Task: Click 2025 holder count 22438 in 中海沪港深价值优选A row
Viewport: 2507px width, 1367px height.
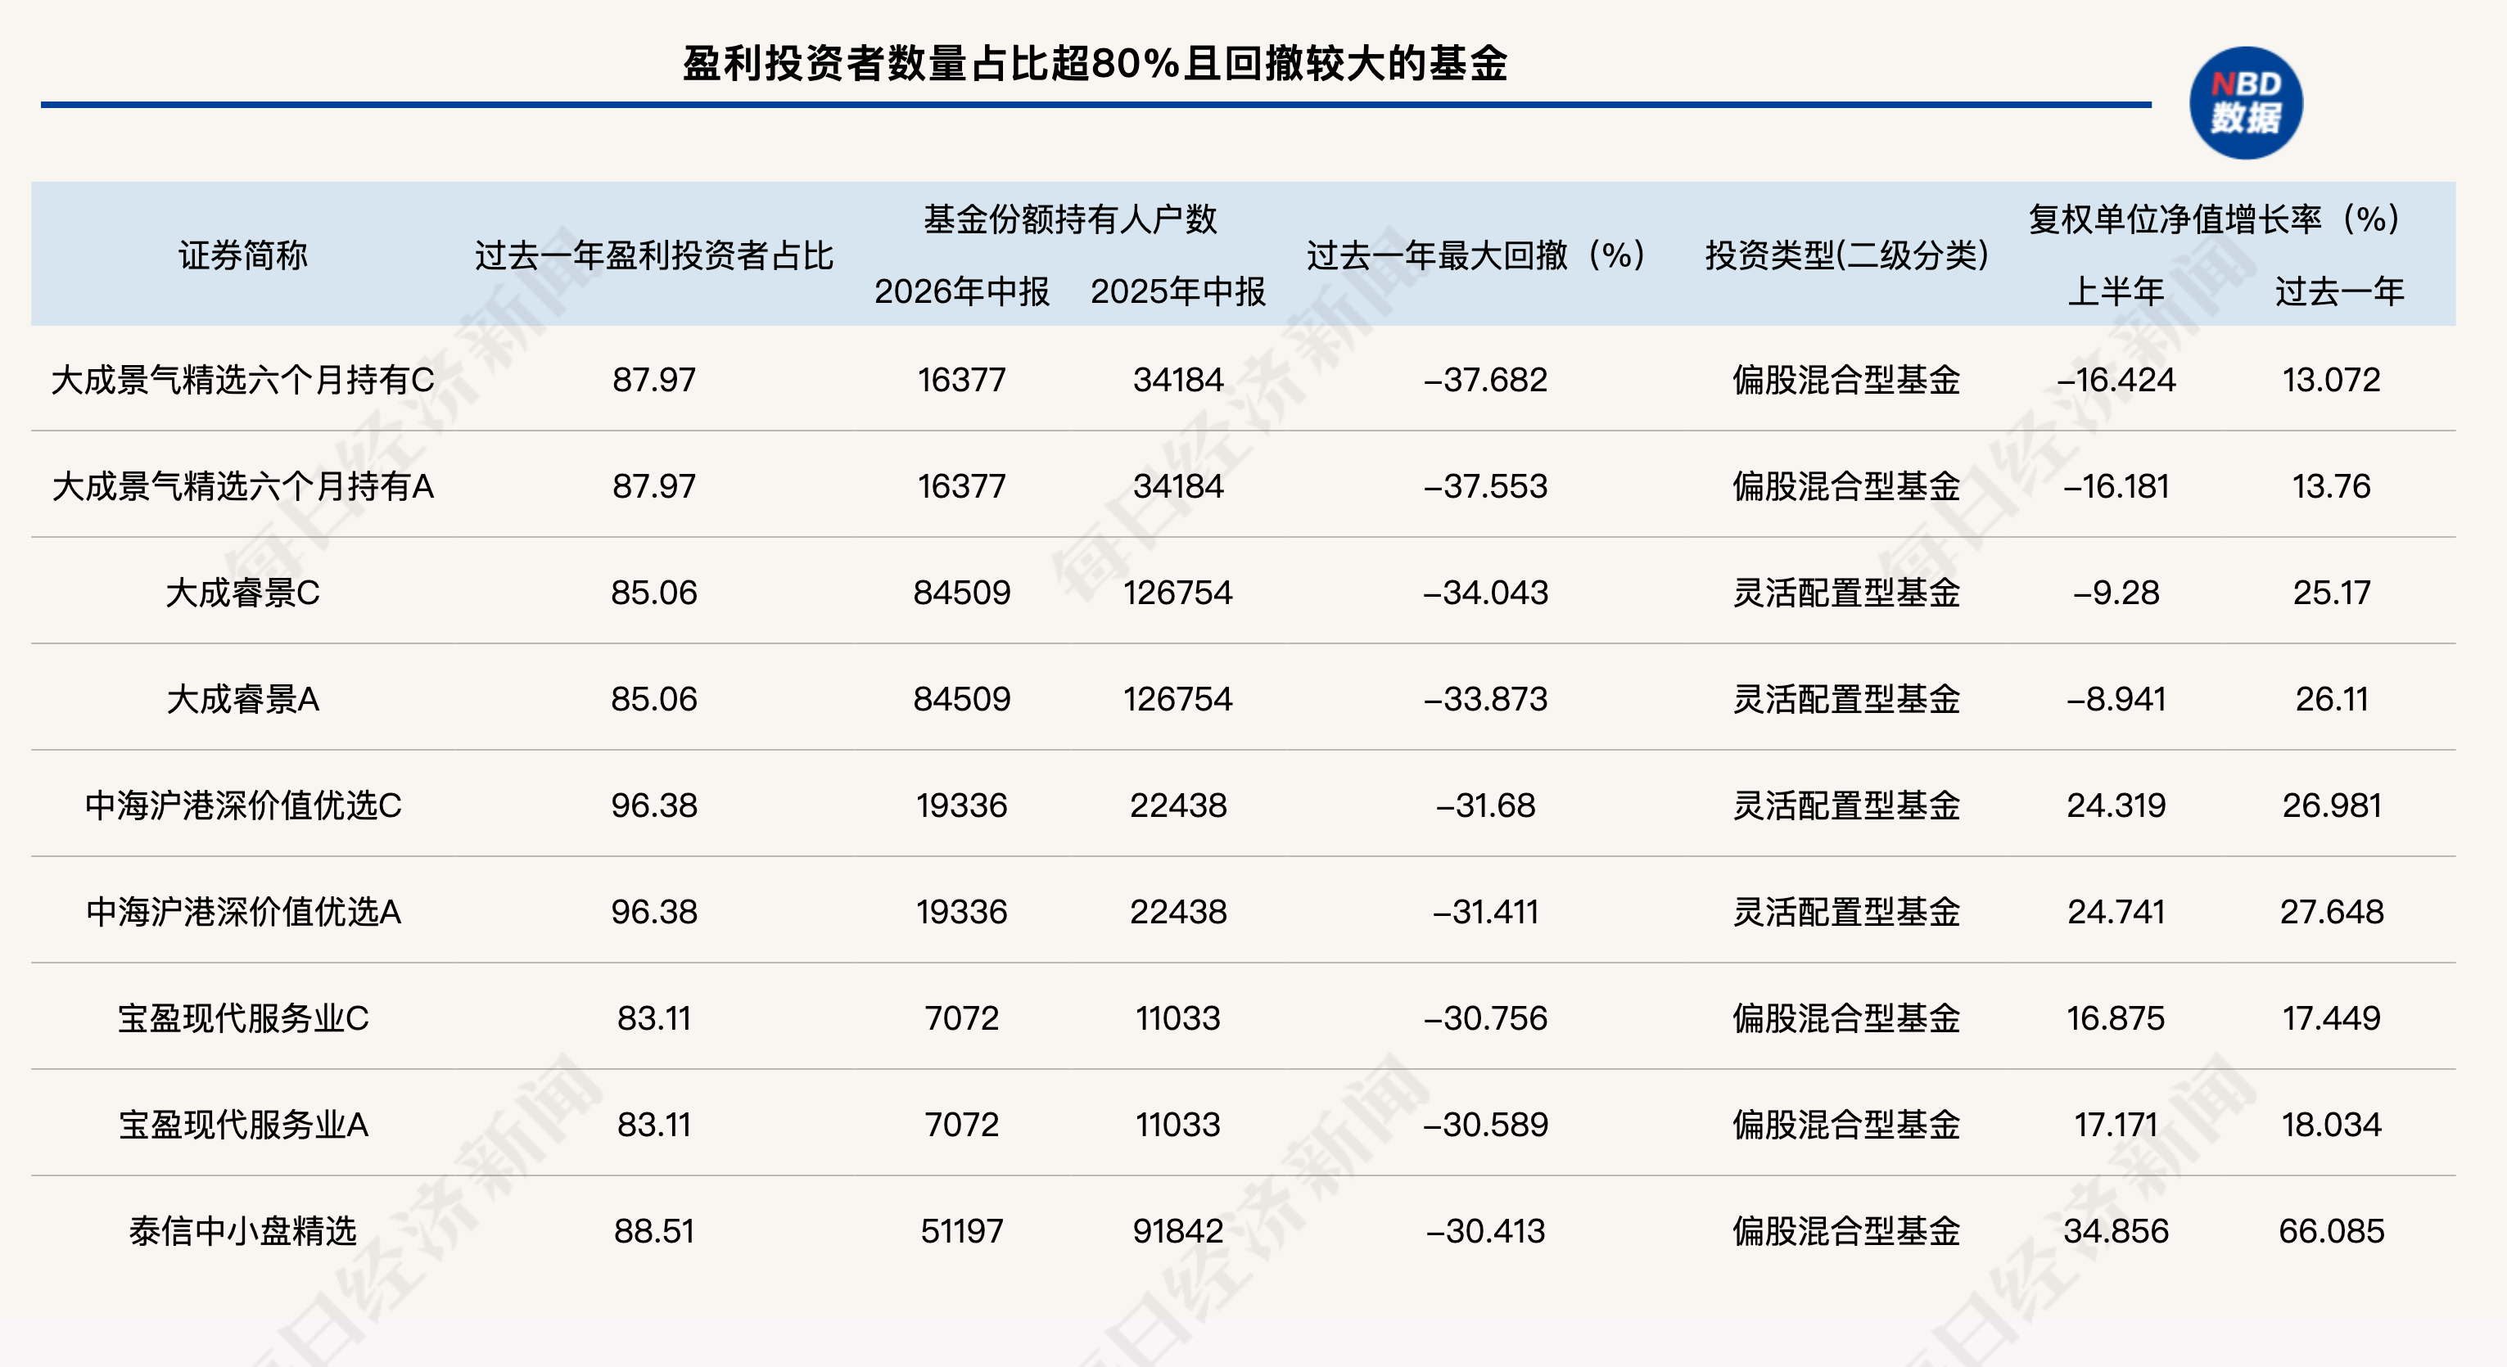Action: click(x=1177, y=912)
